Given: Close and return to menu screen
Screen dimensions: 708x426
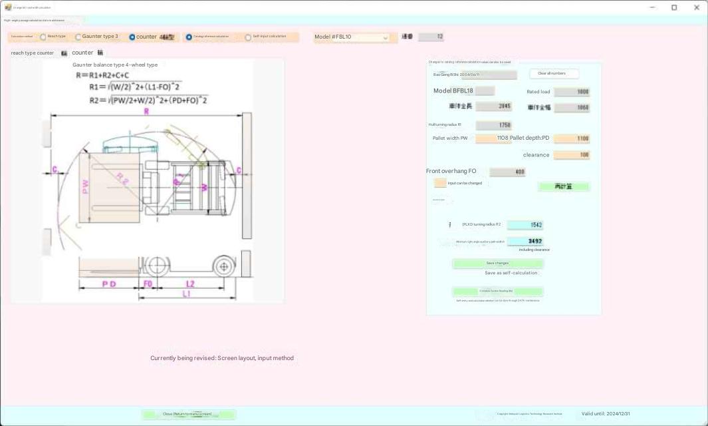Looking at the screenshot, I should click(188, 414).
